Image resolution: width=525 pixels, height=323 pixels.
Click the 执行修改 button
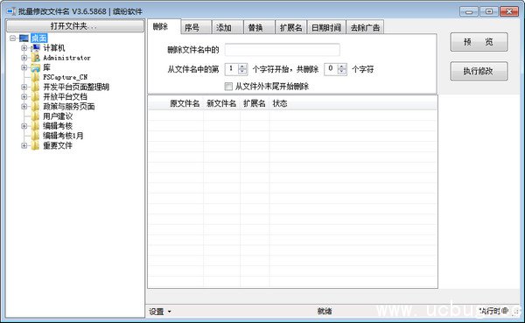pos(479,71)
